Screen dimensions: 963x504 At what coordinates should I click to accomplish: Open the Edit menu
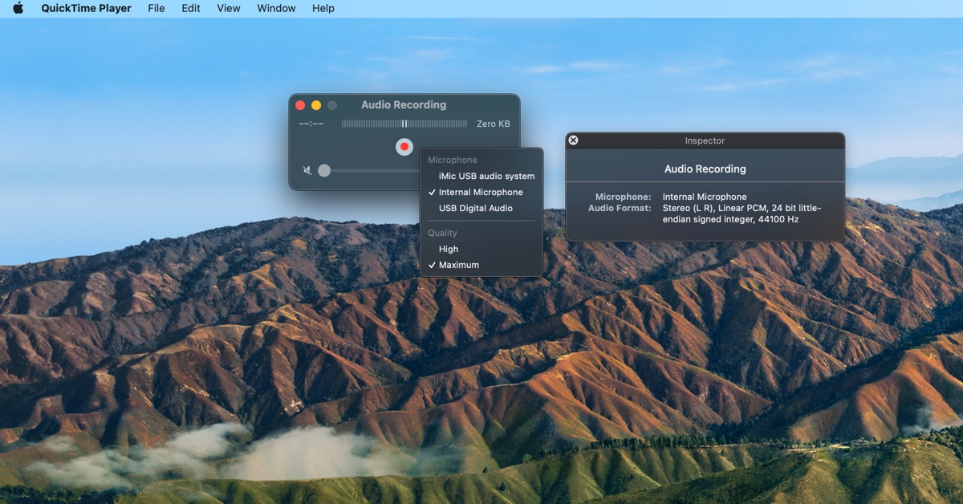(191, 8)
